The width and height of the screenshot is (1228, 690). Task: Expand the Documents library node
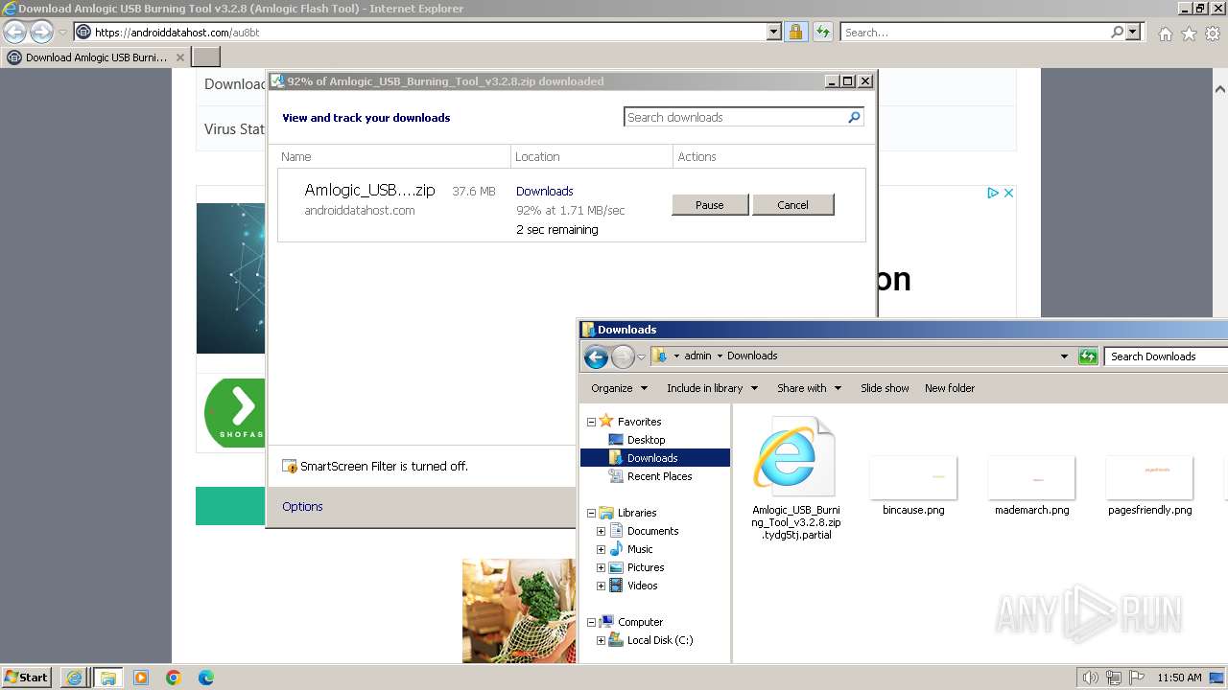click(601, 531)
